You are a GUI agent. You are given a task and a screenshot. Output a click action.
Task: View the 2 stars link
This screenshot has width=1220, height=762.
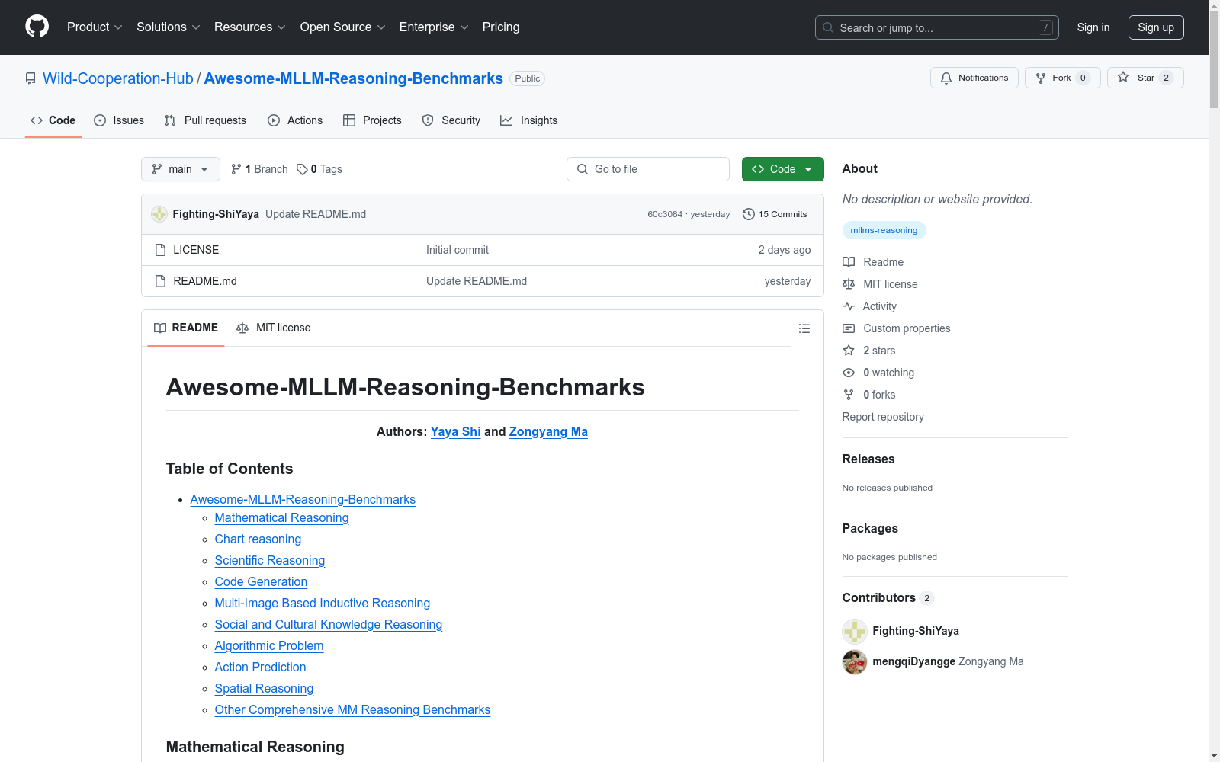869,351
